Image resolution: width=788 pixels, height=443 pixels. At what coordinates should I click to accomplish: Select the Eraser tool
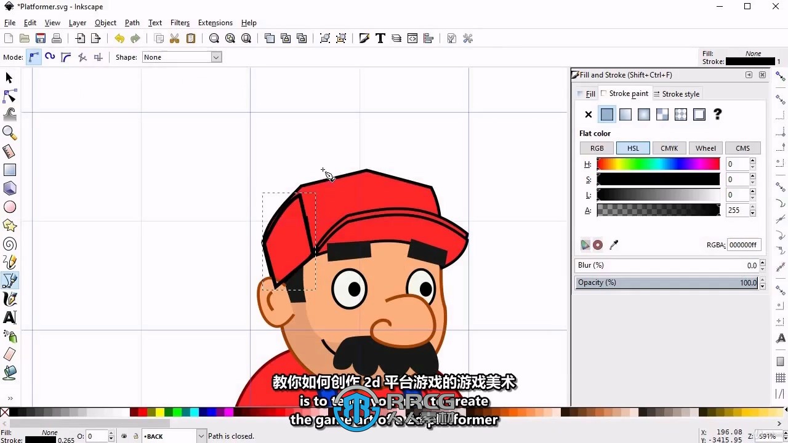pyautogui.click(x=9, y=354)
